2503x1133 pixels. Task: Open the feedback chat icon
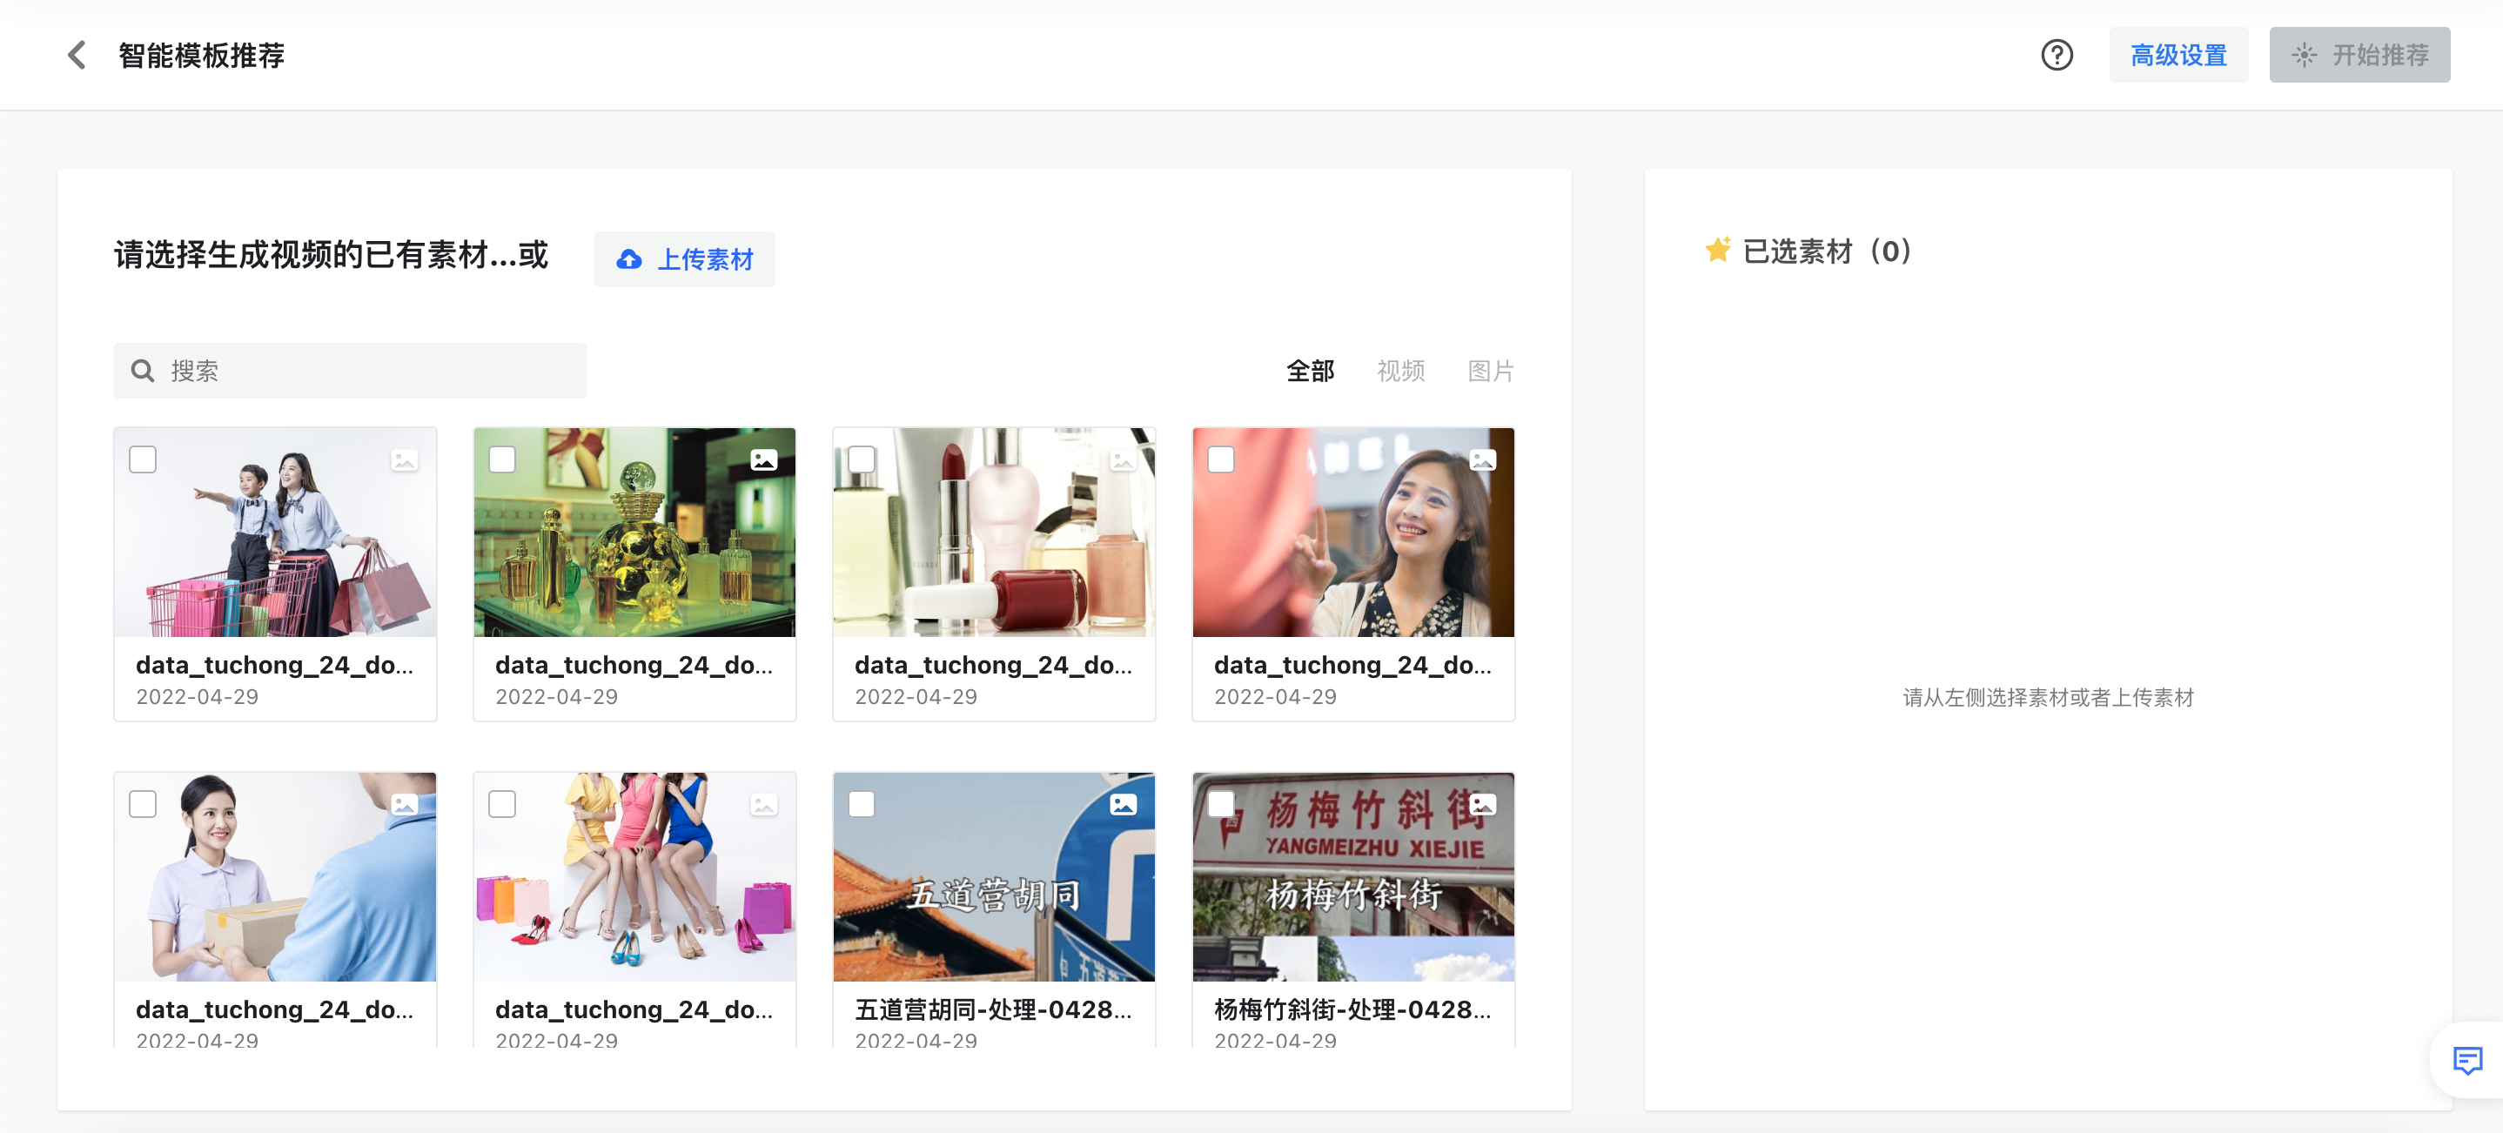2467,1059
